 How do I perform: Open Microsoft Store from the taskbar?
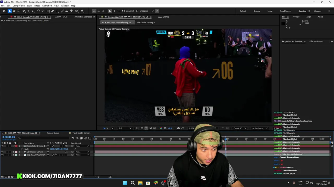(x=148, y=183)
